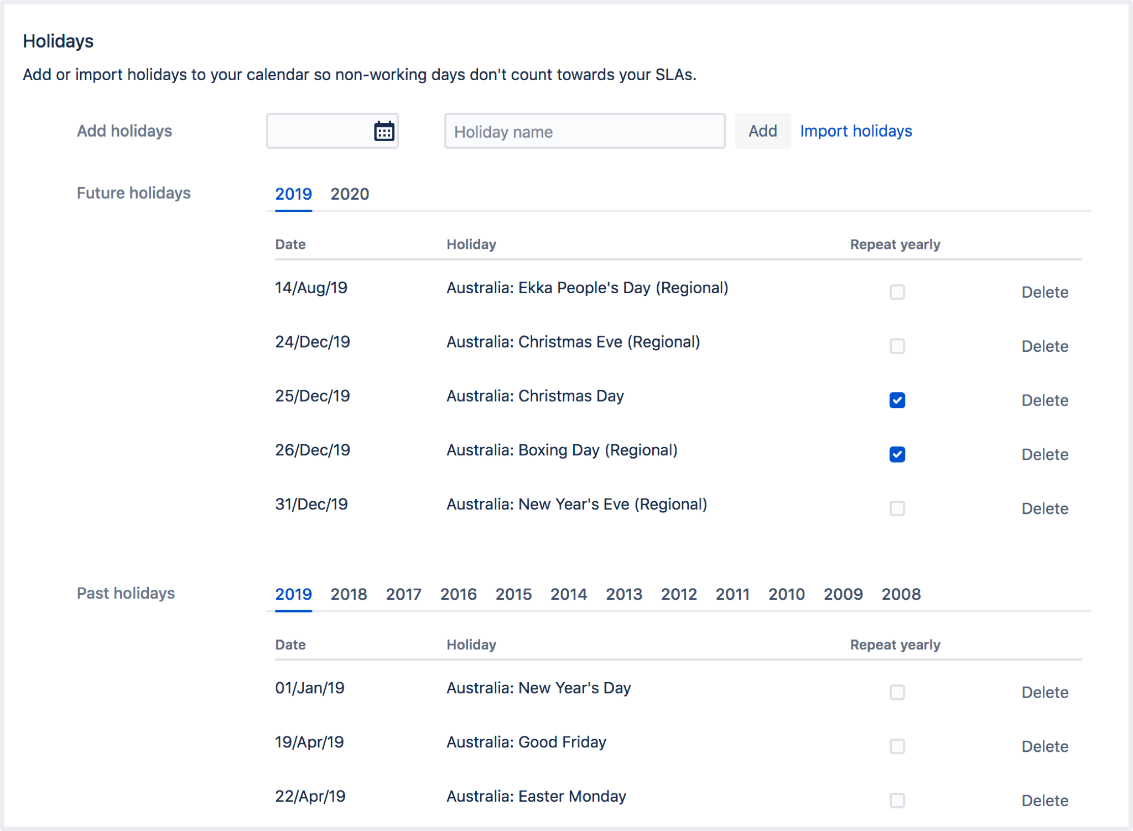Click the Add button

[762, 131]
